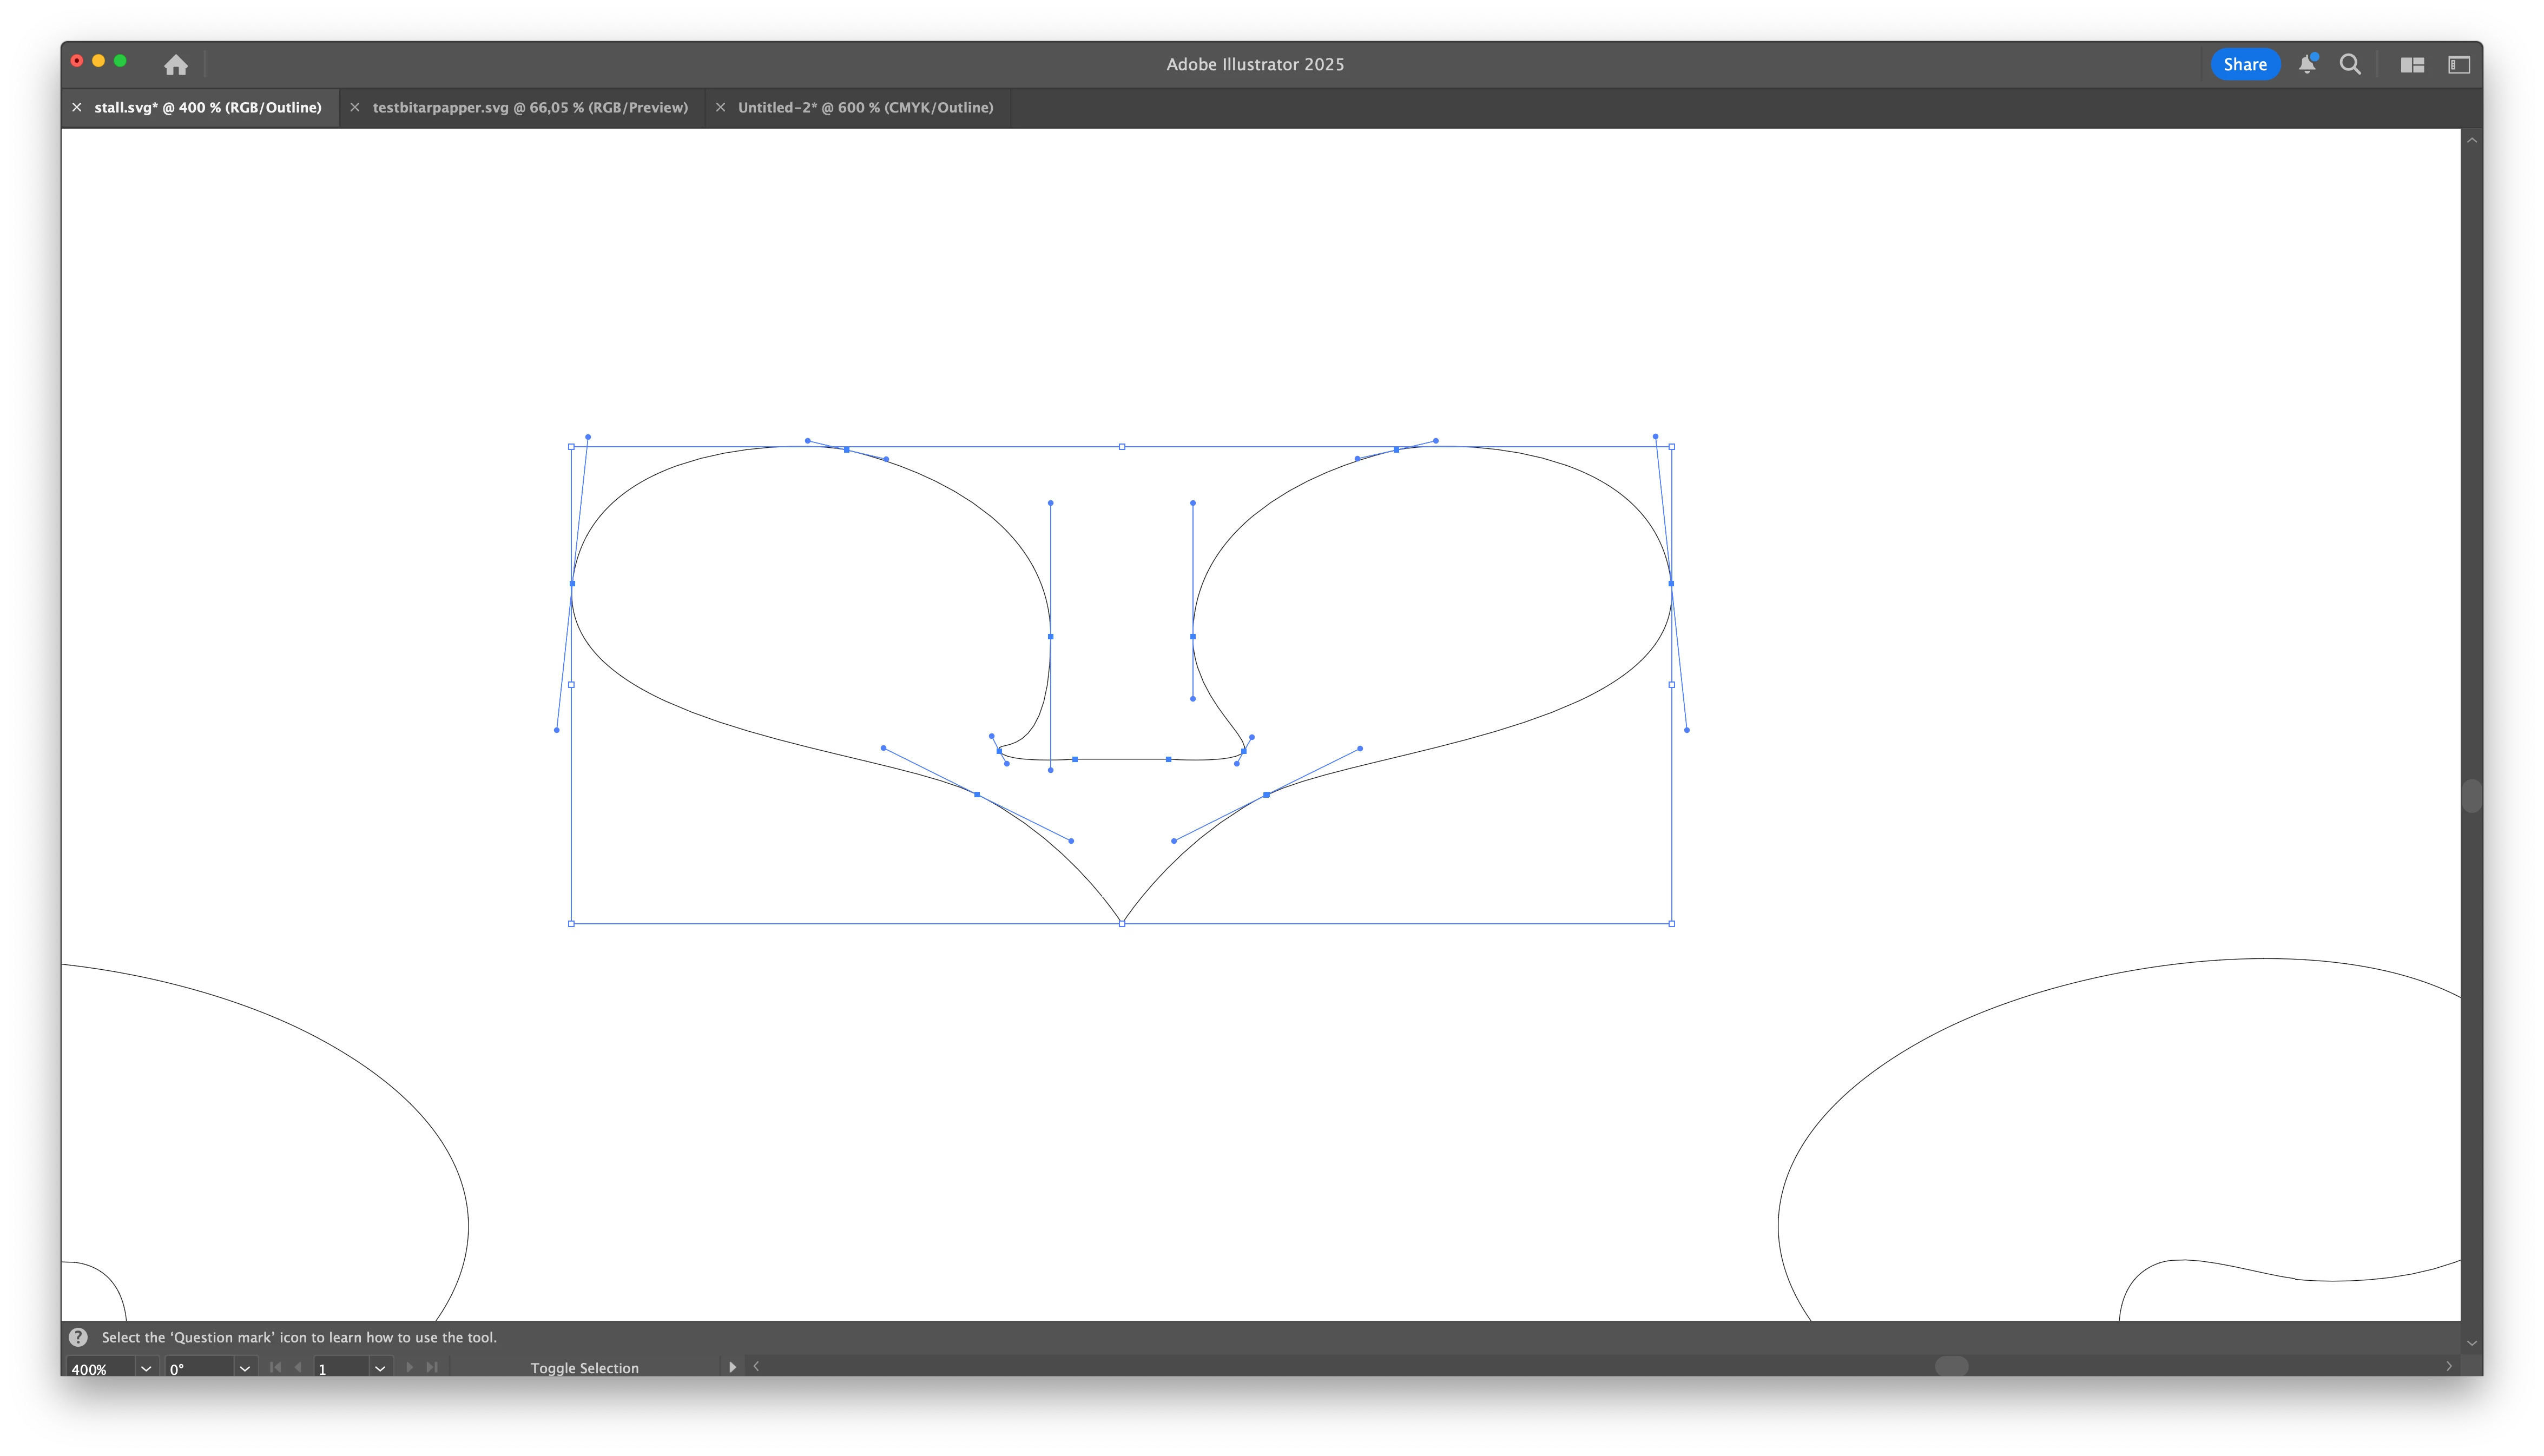Click the heart's bottom tip anchor point
The width and height of the screenshot is (2544, 1456).
click(1122, 923)
